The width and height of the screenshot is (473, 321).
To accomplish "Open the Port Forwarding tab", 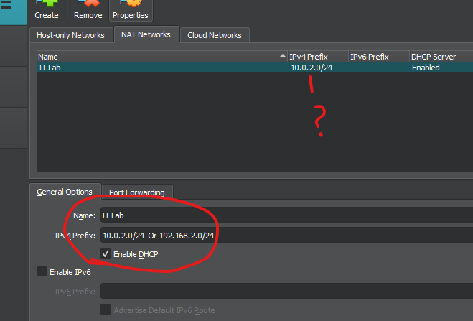I will pyautogui.click(x=137, y=192).
